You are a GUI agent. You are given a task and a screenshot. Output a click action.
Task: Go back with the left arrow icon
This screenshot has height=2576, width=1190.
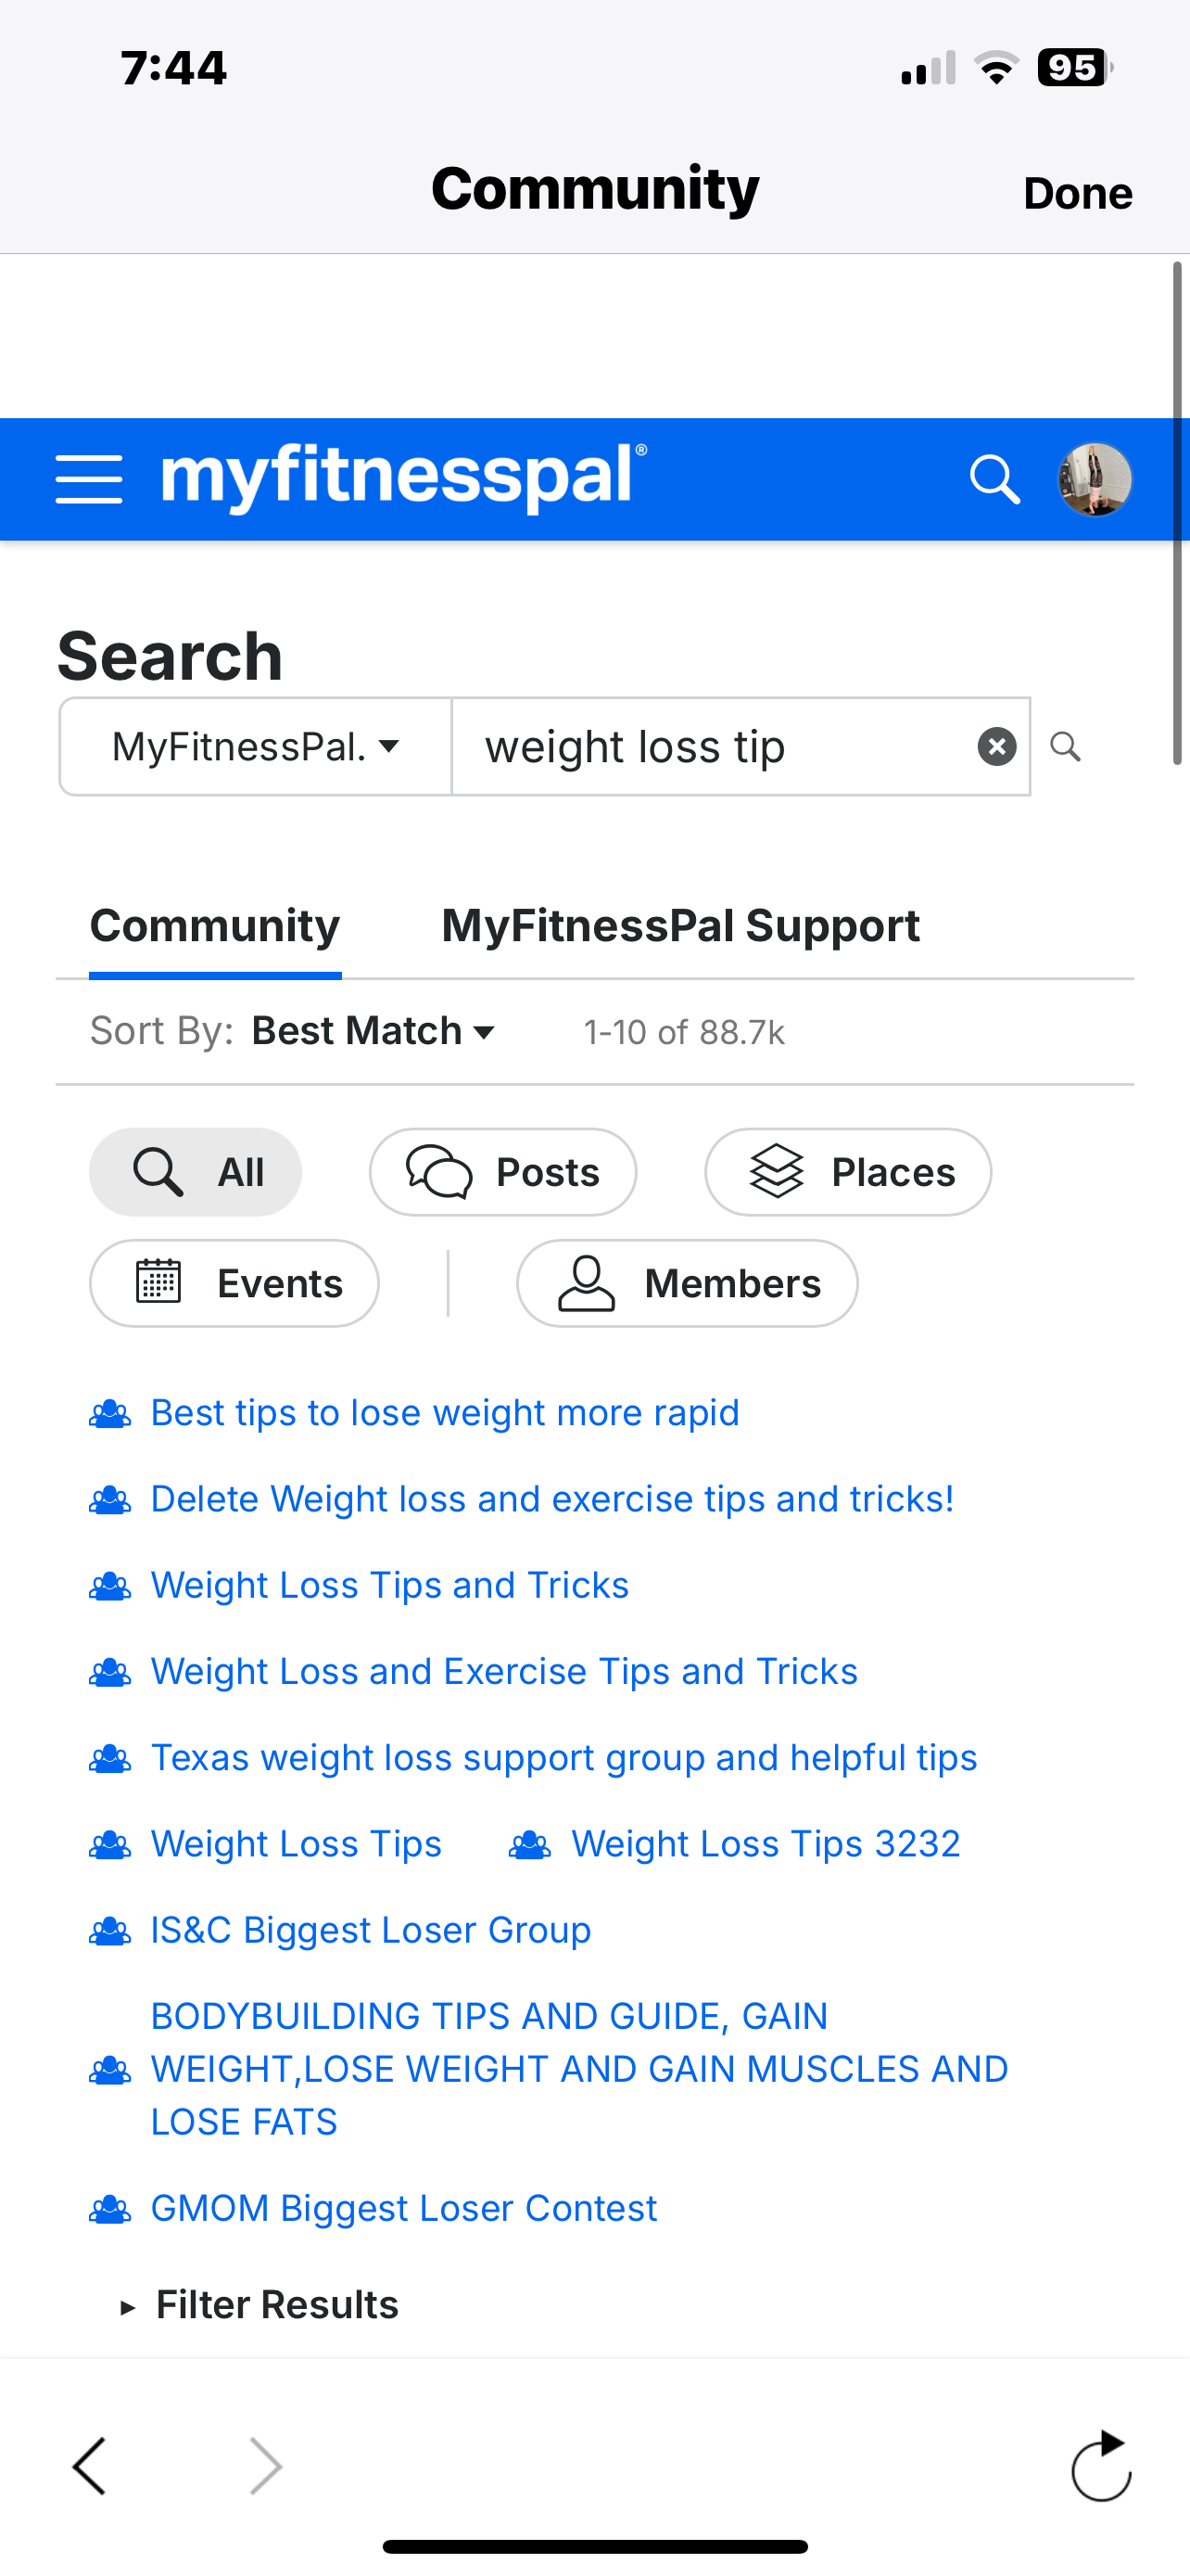click(89, 2466)
